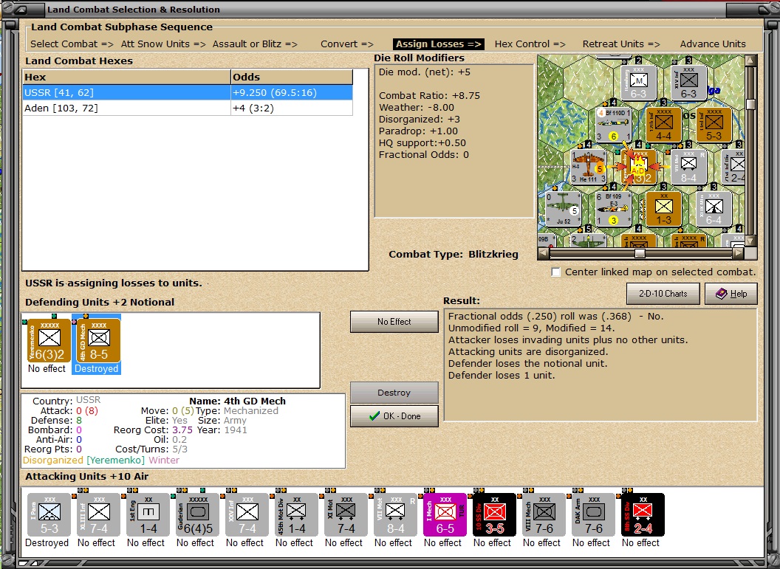
Task: Click the Destroyed label under 4th GD Mech
Action: pos(97,369)
